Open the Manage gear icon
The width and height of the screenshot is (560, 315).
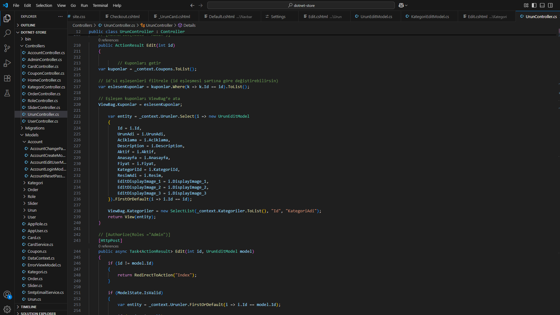(7, 309)
